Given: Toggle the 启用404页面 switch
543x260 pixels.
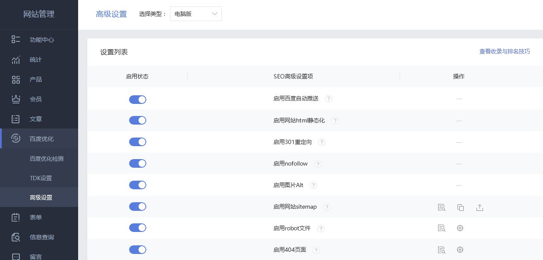Looking at the screenshot, I should 138,250.
